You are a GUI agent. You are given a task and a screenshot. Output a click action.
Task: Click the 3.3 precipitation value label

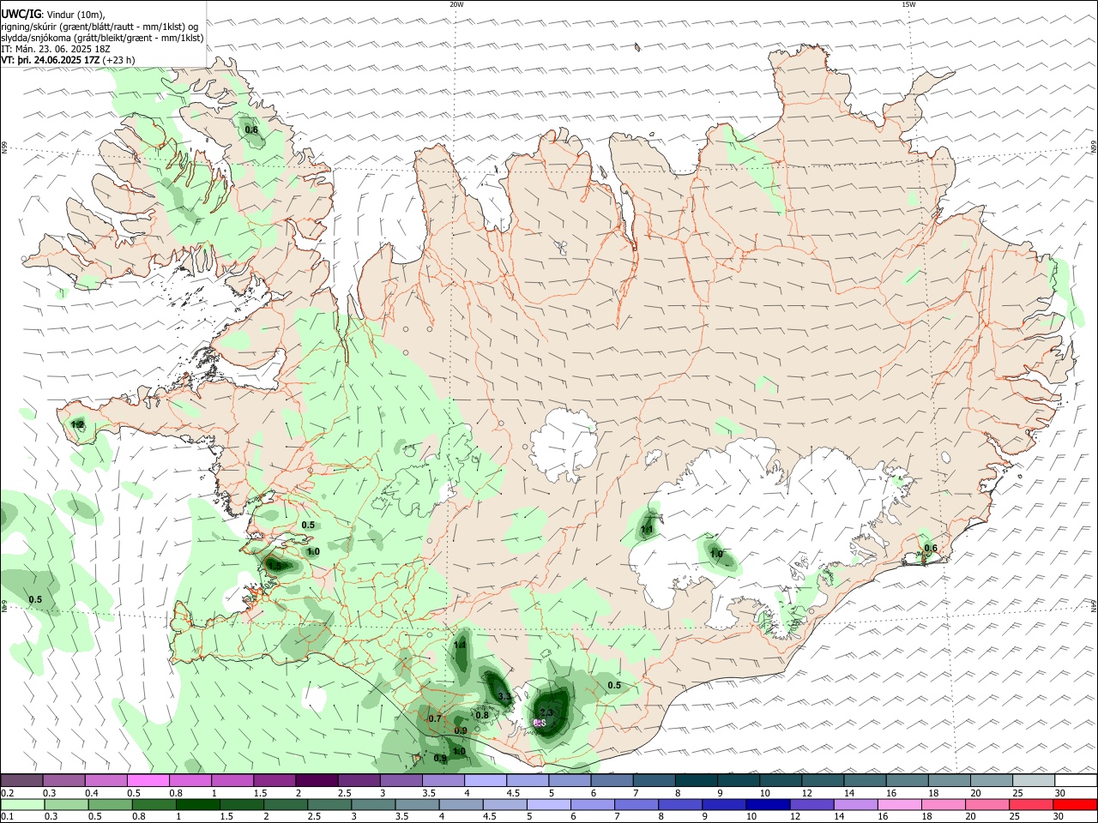click(x=504, y=697)
